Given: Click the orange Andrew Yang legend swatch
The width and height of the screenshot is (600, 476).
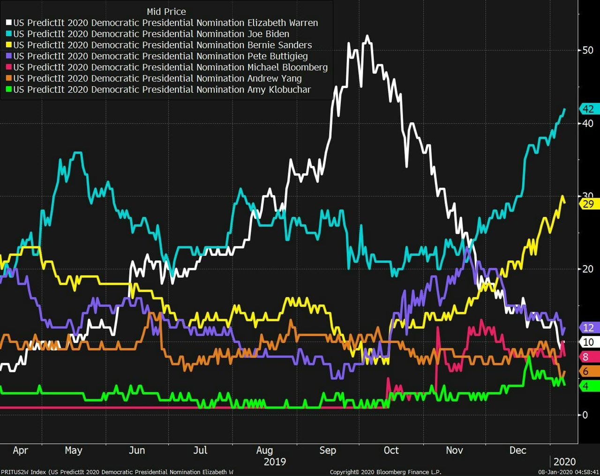Looking at the screenshot, I should 8,79.
